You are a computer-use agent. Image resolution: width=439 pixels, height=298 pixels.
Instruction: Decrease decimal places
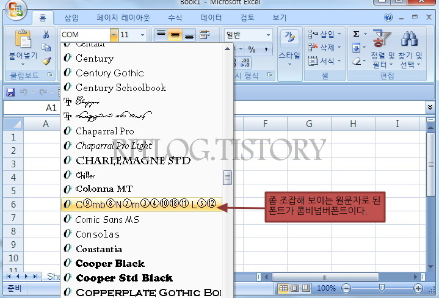click(x=245, y=62)
